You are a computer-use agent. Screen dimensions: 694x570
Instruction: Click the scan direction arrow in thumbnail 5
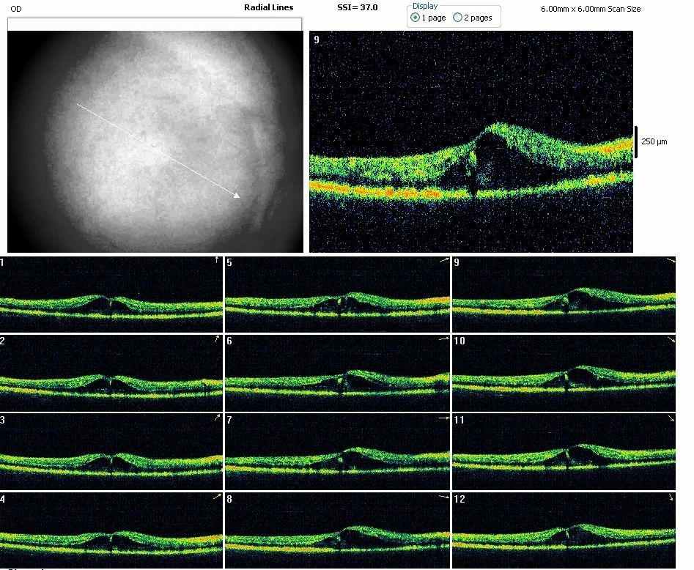443,260
